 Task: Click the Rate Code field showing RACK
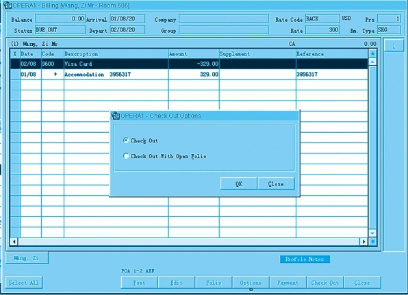pyautogui.click(x=322, y=18)
